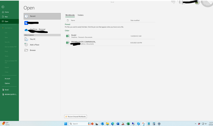Switch to the Folders tab
Viewport: 213px width, 126px height.
80,15
